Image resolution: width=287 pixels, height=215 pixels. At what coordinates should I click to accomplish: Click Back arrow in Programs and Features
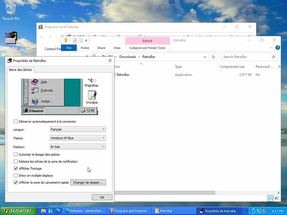42,37
